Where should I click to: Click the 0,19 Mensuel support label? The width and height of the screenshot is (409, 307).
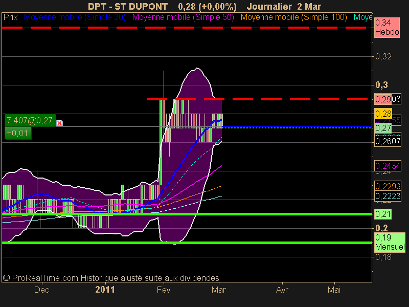[390, 242]
